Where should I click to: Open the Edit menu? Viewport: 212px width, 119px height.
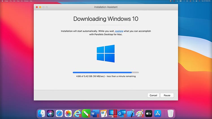[14, 1]
